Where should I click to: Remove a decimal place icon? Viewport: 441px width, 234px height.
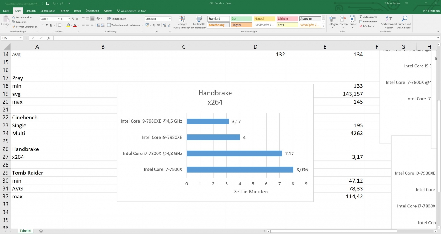(x=169, y=25)
